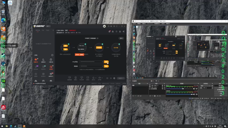Image resolution: width=228 pixels, height=128 pixels.
Task: Lock the display capture source in OBS
Action: 165,89
